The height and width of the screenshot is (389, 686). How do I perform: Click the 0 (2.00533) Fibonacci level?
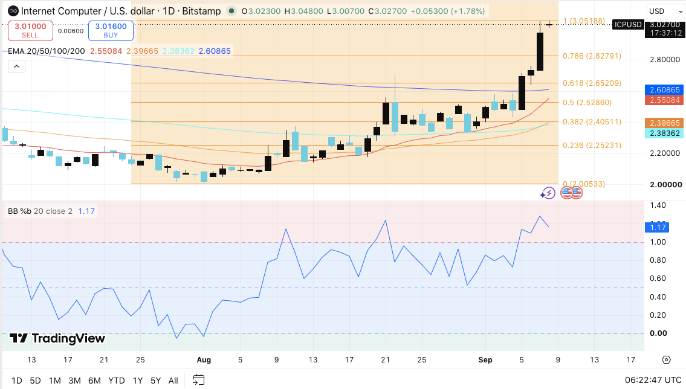pos(584,184)
